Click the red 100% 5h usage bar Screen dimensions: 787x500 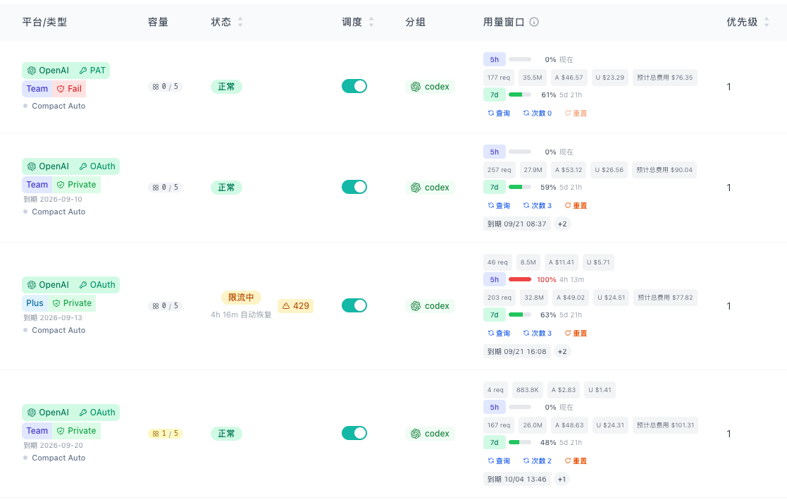click(520, 279)
